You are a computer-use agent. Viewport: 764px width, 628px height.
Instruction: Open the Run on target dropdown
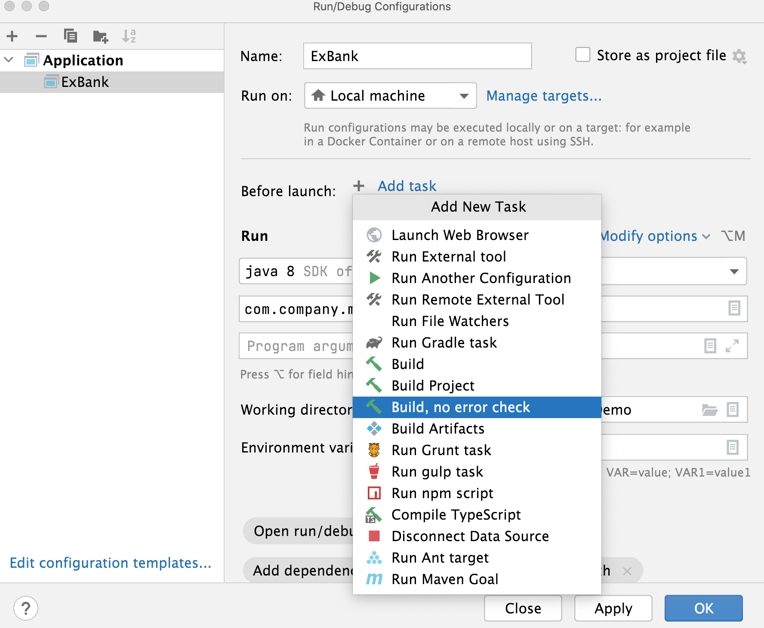tap(463, 95)
